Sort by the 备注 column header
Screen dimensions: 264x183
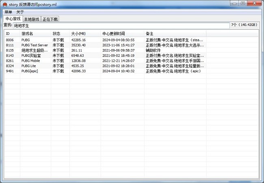coord(175,33)
